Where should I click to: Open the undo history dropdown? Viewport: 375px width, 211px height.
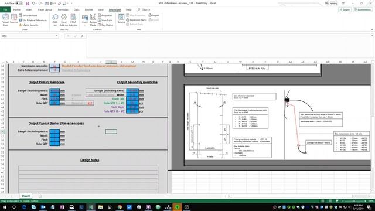(36, 4)
